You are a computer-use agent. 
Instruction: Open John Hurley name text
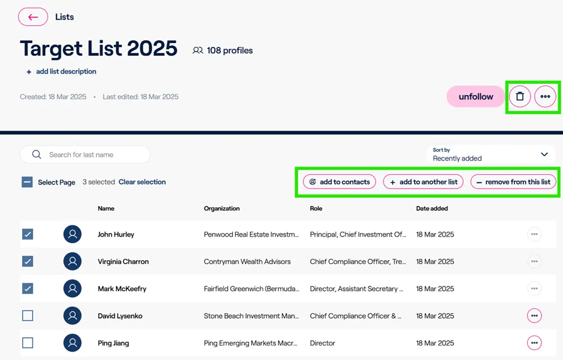point(116,234)
